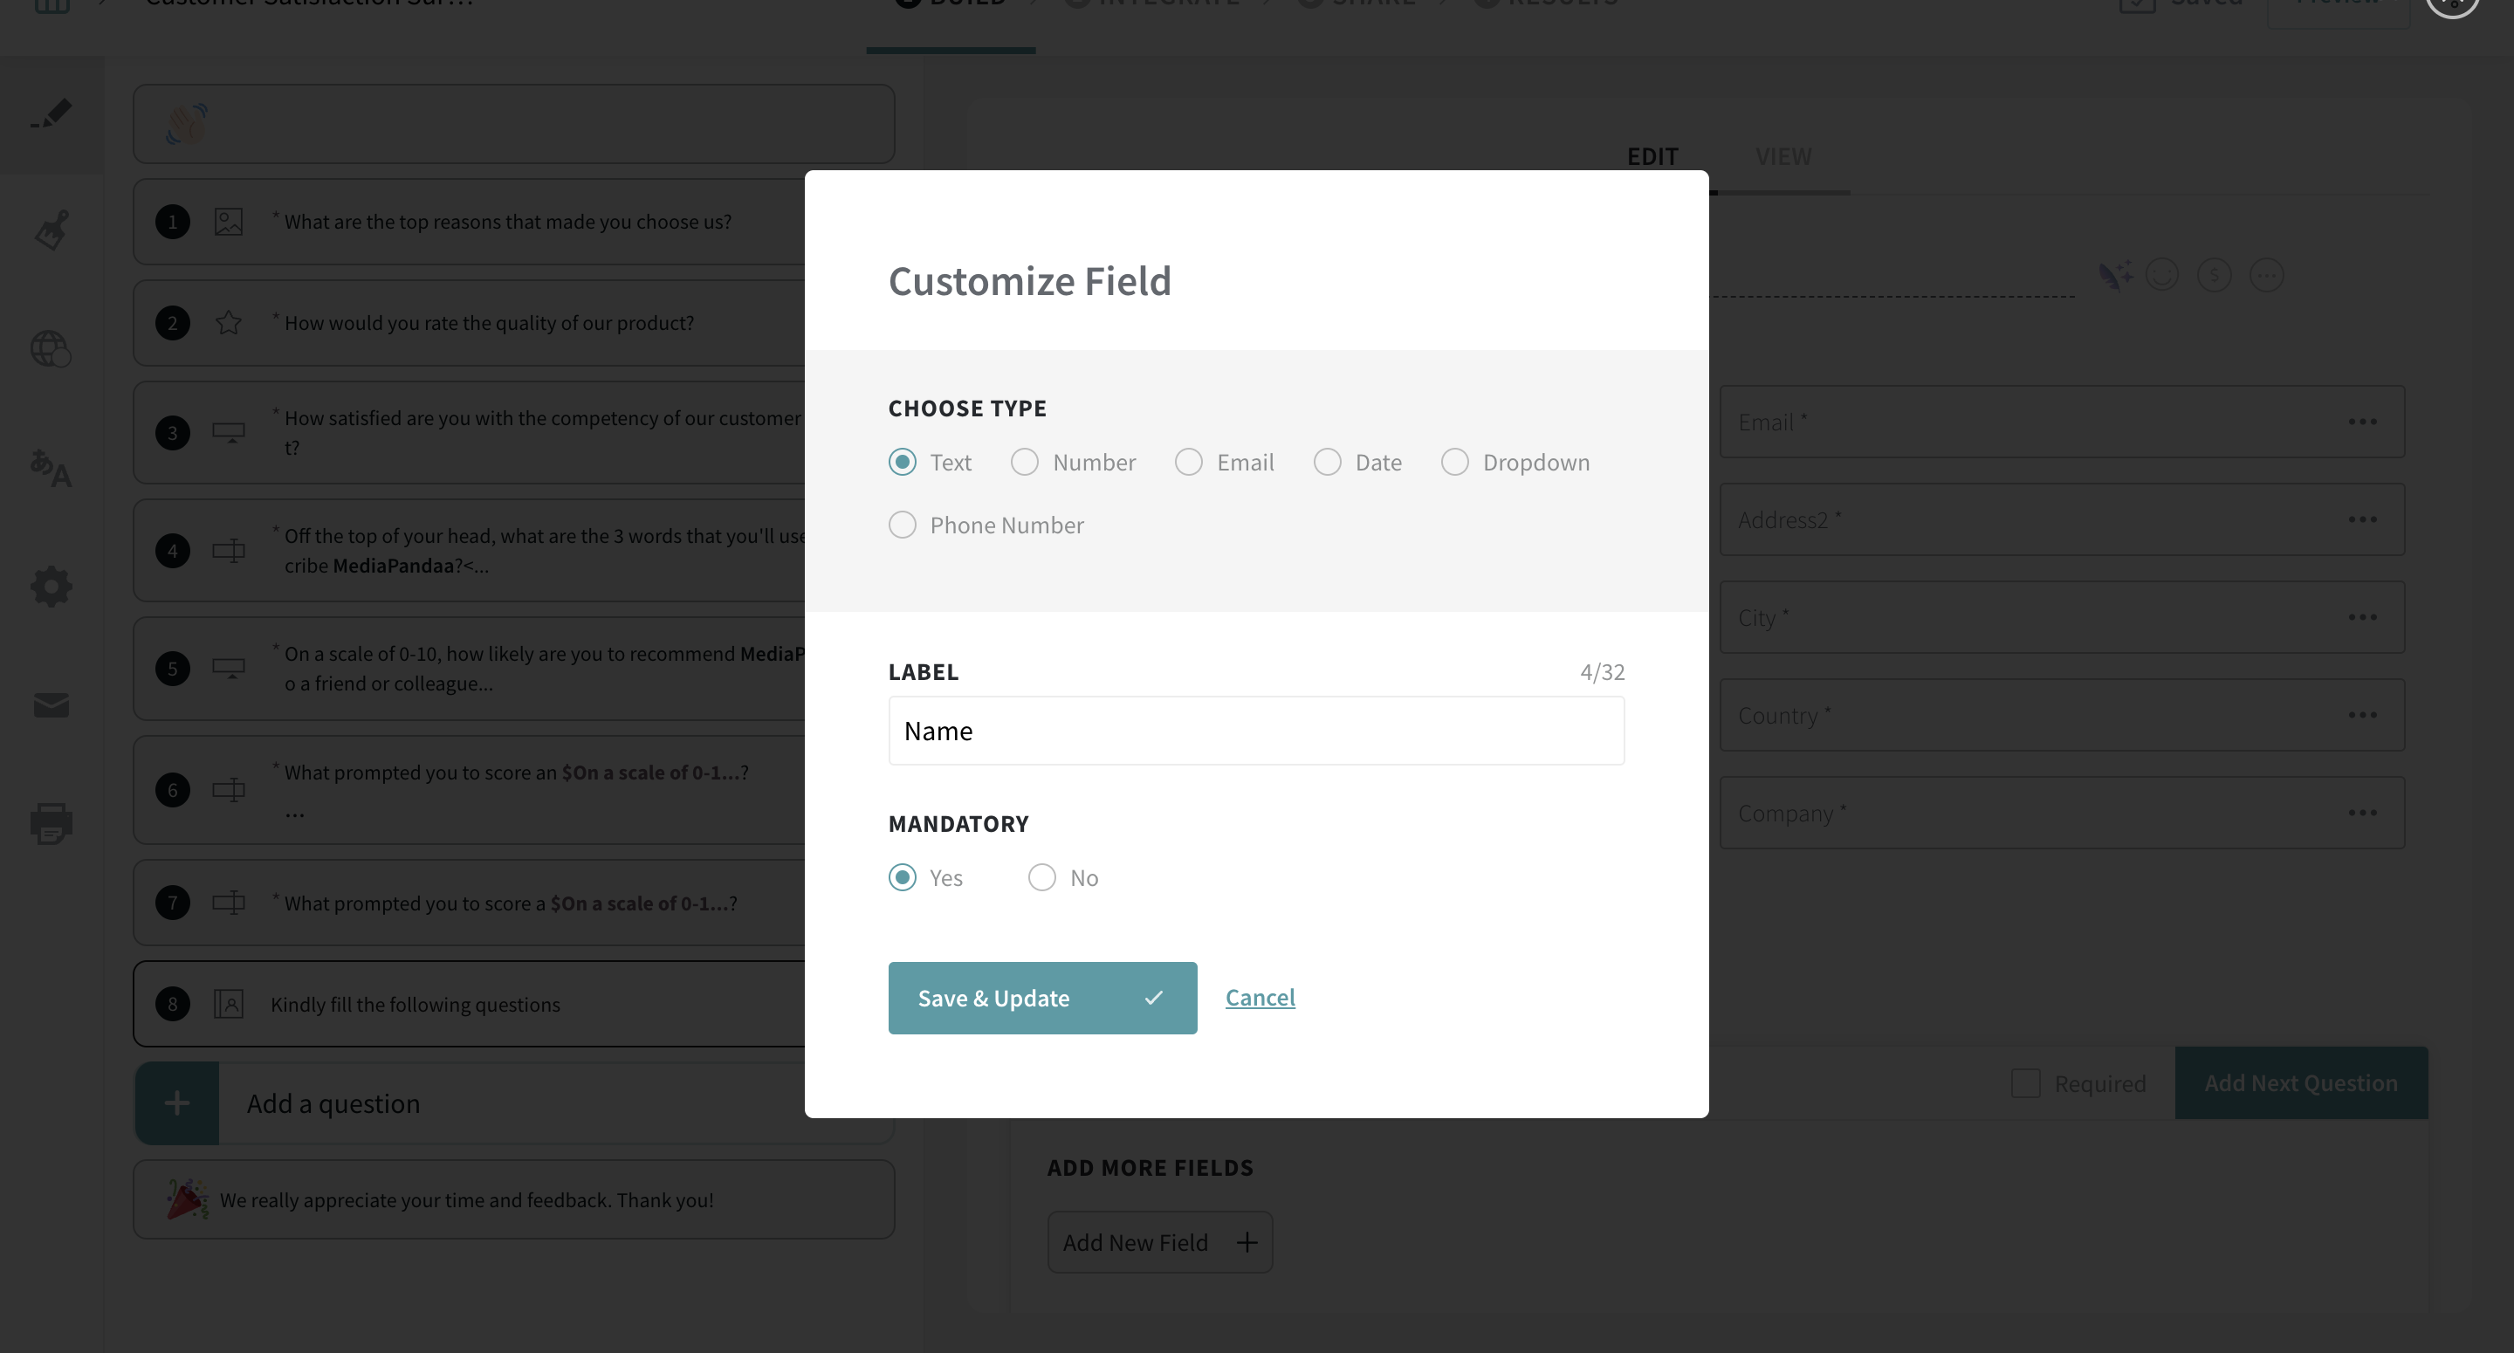This screenshot has height=1353, width=2514.
Task: Choose the Phone Number type option
Action: pyautogui.click(x=903, y=525)
